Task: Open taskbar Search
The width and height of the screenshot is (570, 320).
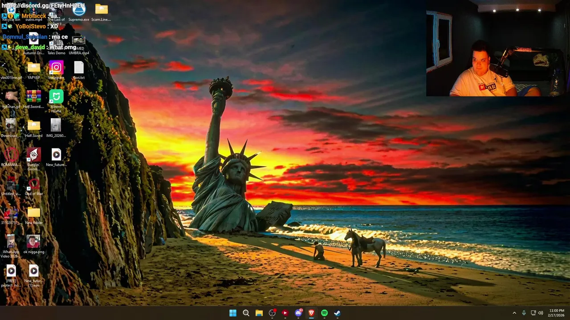Action: (x=246, y=313)
